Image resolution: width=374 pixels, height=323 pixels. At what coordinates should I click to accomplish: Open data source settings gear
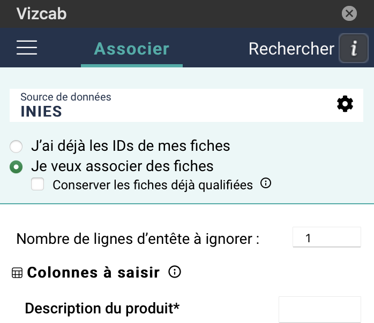pos(345,104)
